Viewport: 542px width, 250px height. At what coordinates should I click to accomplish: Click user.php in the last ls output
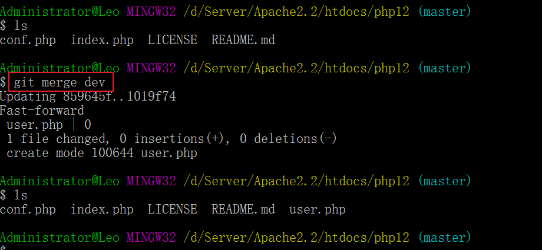pyautogui.click(x=317, y=209)
